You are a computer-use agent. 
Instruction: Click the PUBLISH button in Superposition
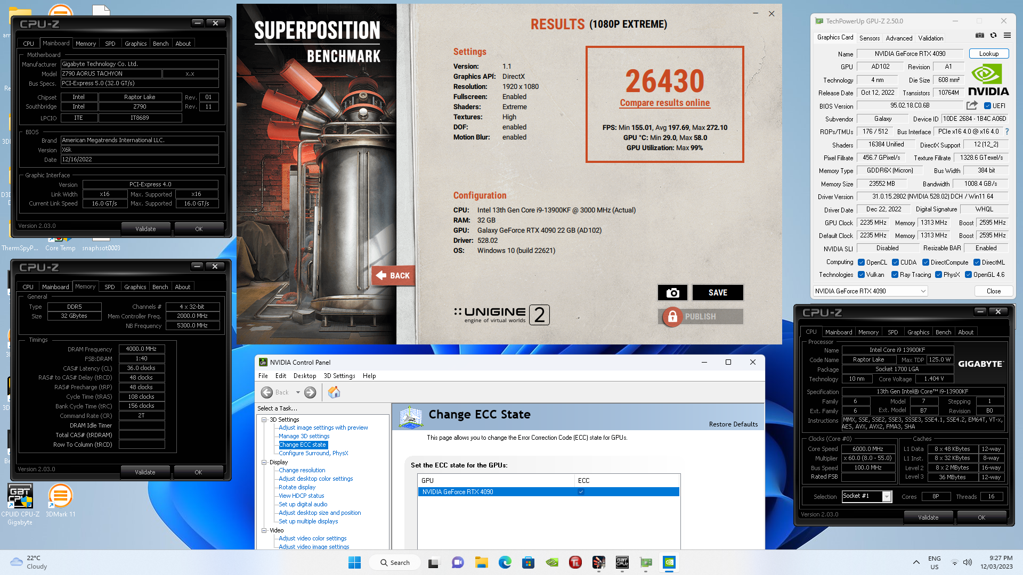[x=701, y=316]
